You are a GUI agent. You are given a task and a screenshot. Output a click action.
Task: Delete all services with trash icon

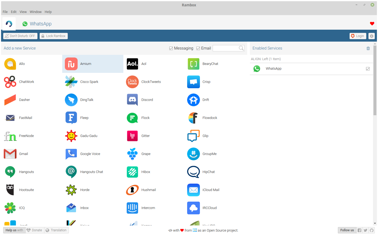click(x=368, y=48)
